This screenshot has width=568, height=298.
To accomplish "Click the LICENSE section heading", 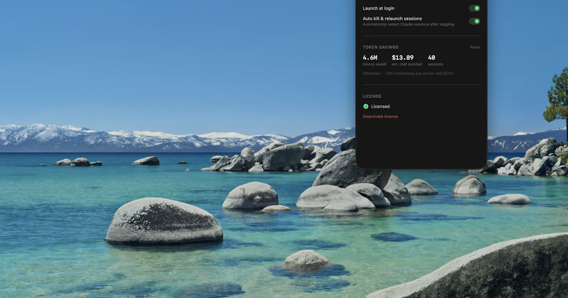I will pyautogui.click(x=372, y=96).
